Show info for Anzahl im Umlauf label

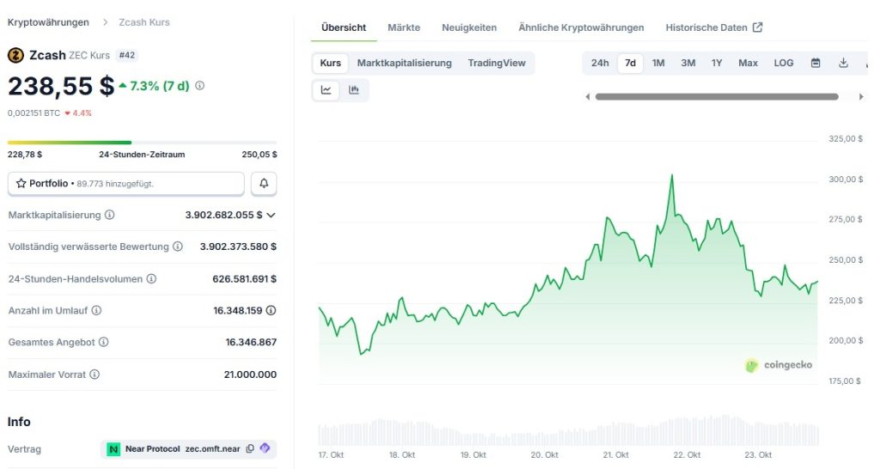(96, 310)
